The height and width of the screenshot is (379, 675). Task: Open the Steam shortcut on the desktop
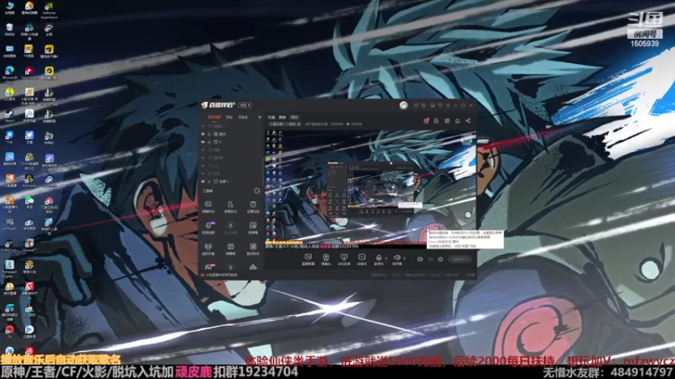pos(9,115)
